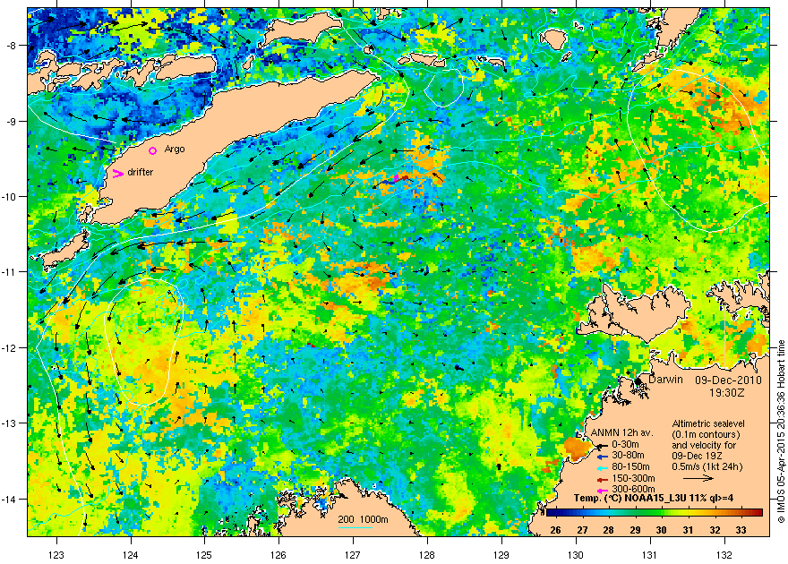The image size is (788, 564).
Task: Click the longitude axis label 129
Action: (501, 554)
